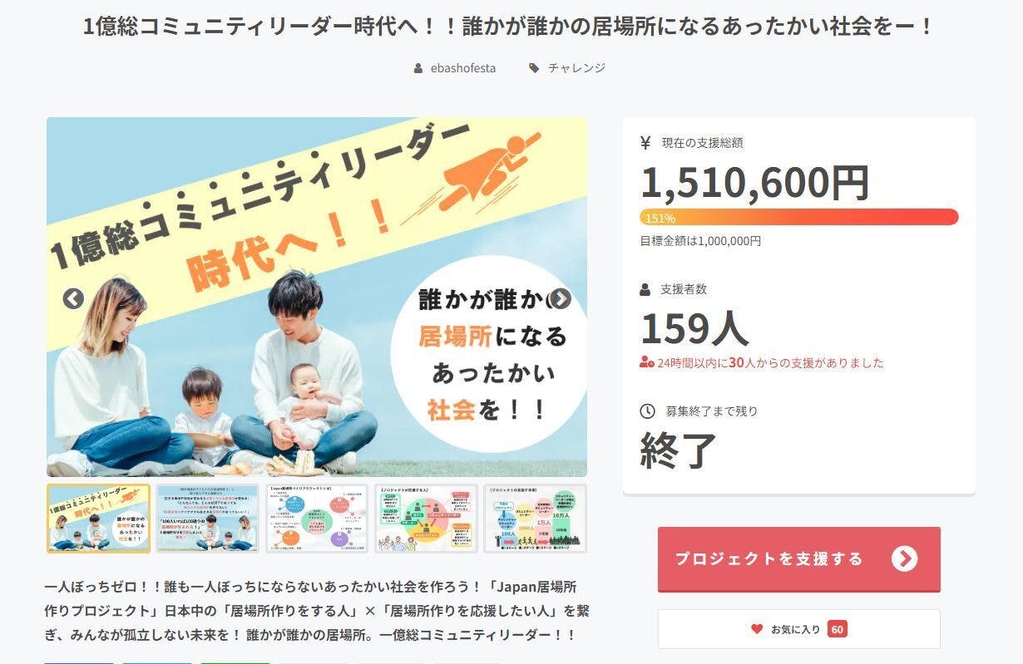This screenshot has height=664, width=1023.
Task: Click the next slide arrow on the carousel
Action: click(x=561, y=298)
